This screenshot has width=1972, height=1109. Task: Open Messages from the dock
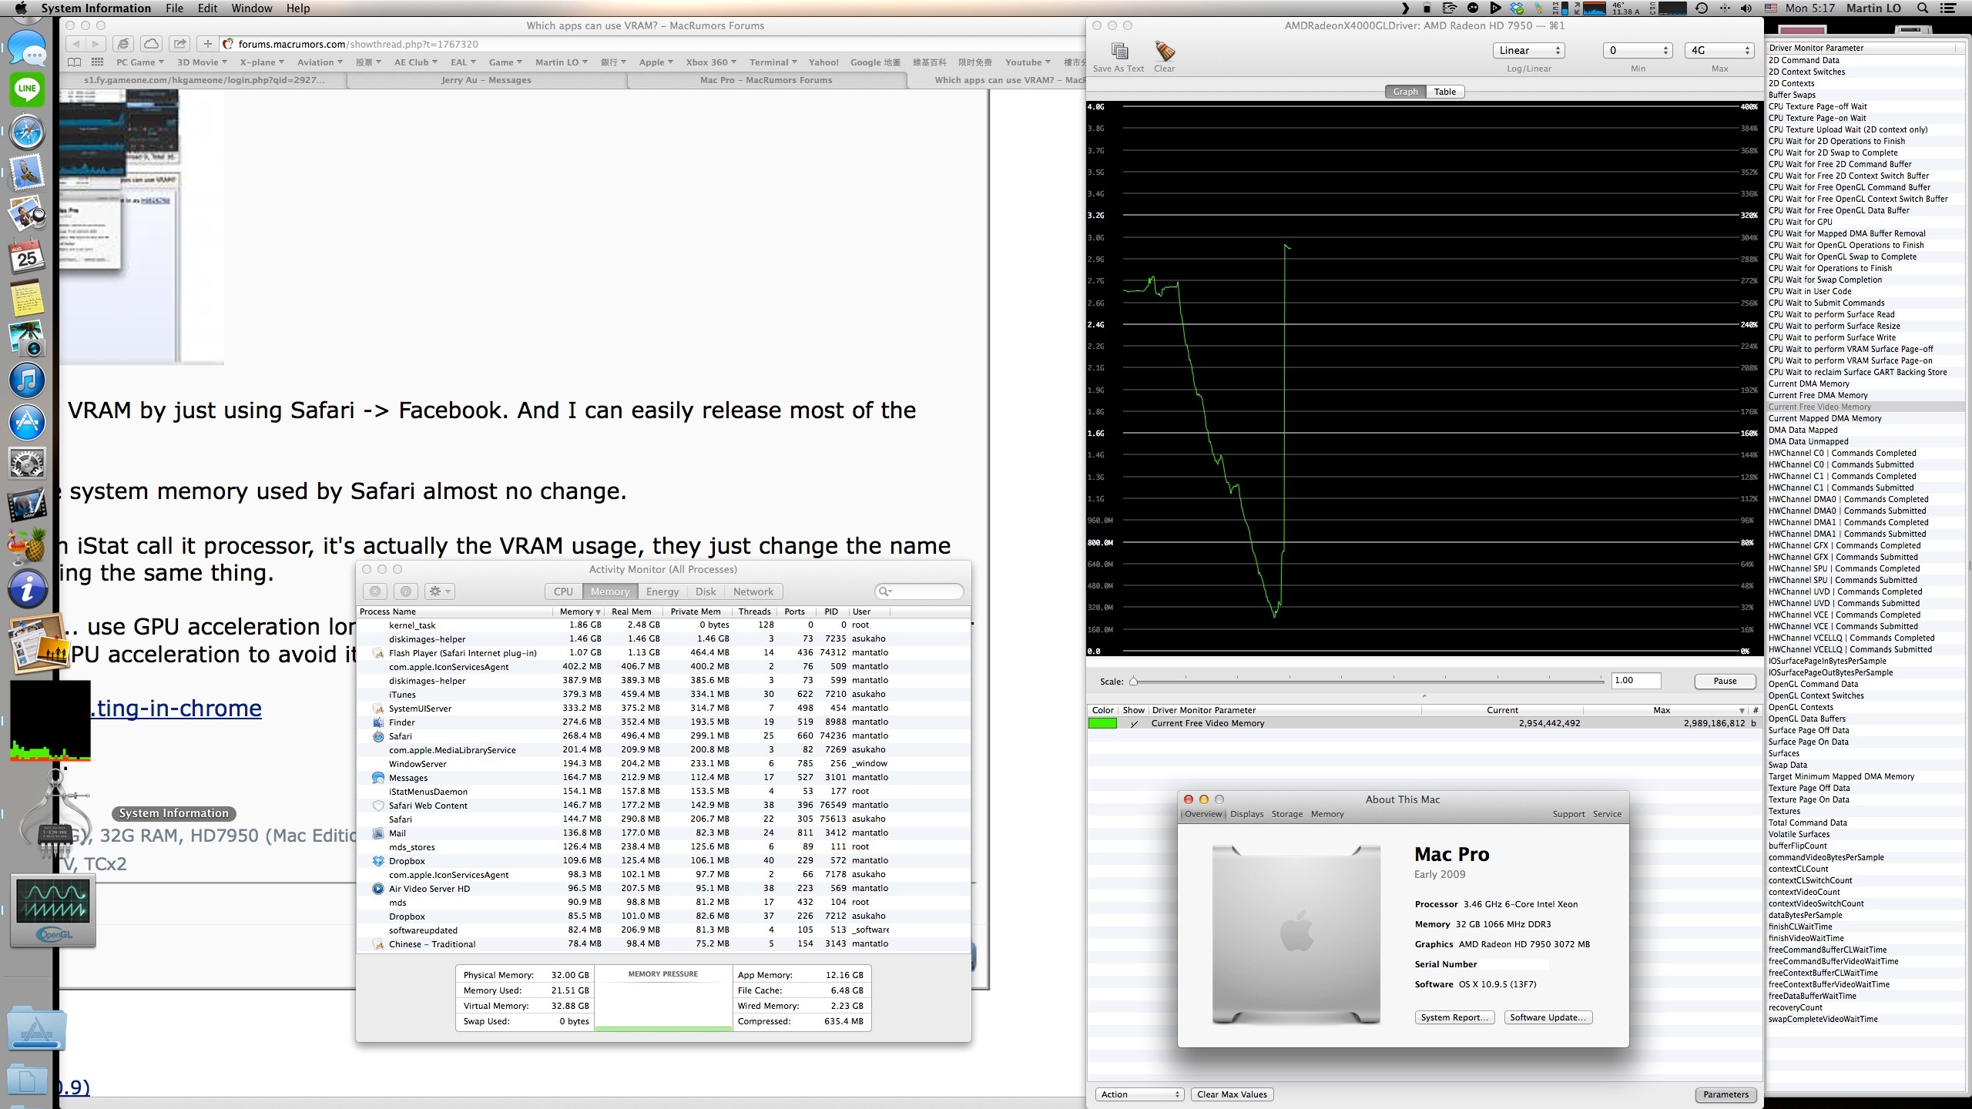28,51
